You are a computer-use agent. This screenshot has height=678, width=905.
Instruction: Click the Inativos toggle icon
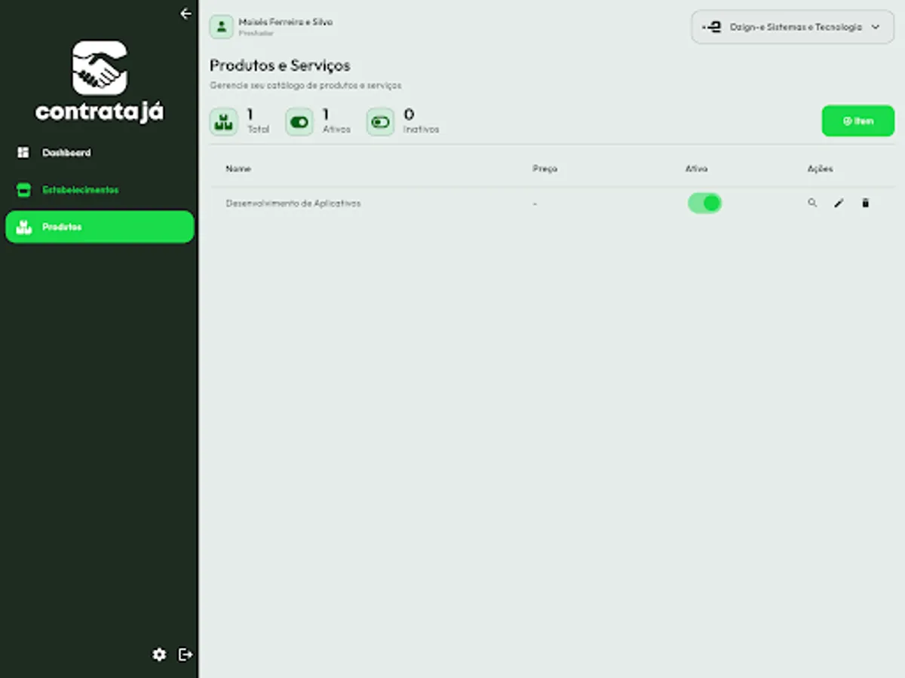[380, 122]
